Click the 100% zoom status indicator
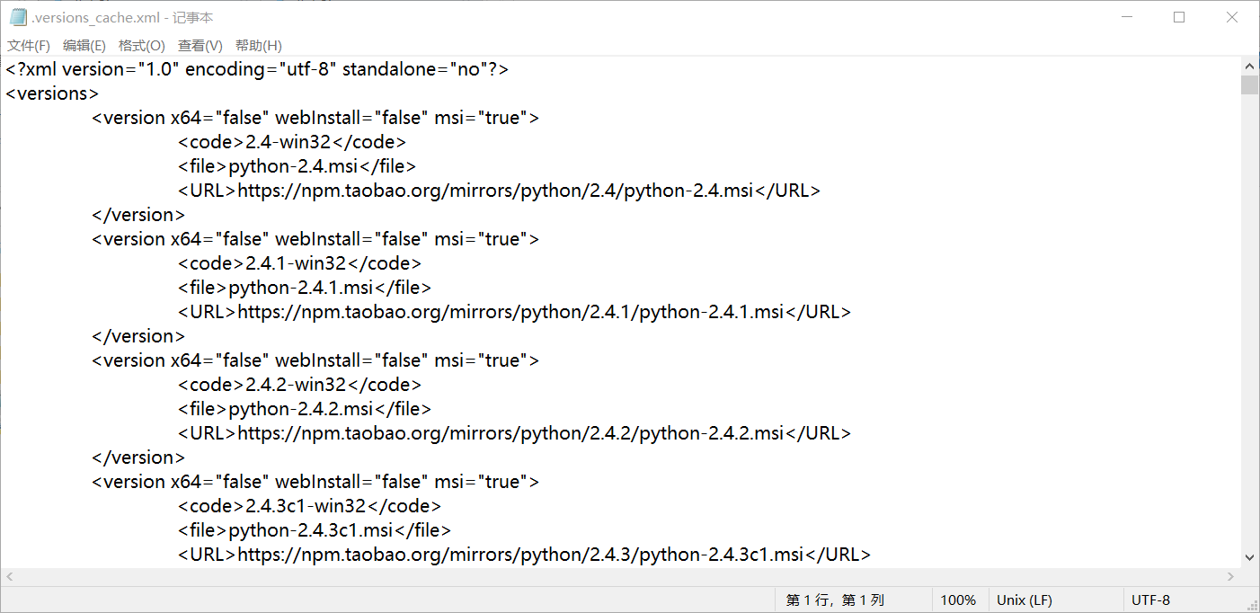The height and width of the screenshot is (613, 1260). coord(958,600)
